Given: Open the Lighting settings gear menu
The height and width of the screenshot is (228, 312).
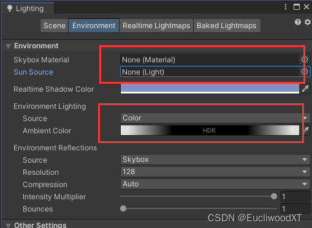Looking at the screenshot, I should [x=308, y=22].
